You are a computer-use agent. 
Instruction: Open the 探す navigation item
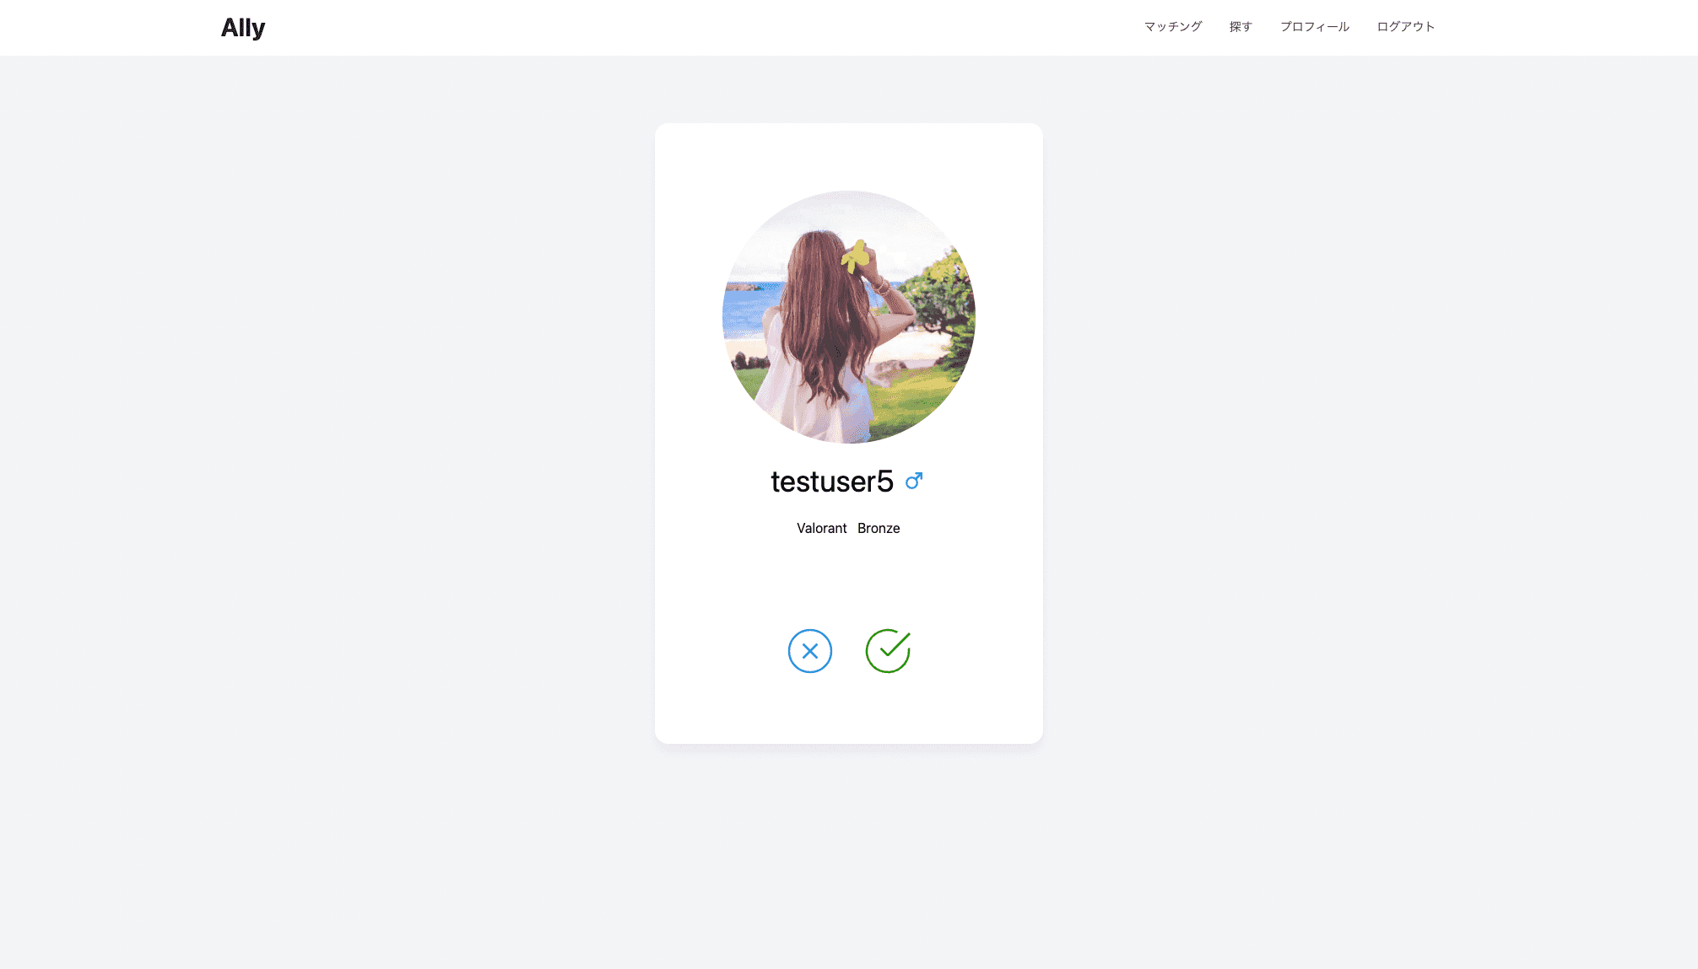click(1241, 27)
